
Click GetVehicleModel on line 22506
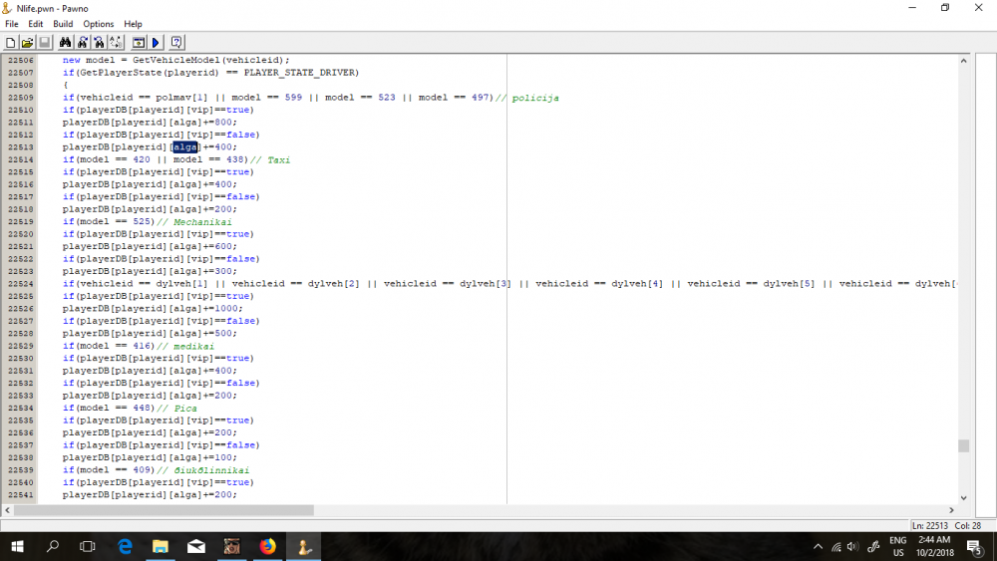click(176, 60)
